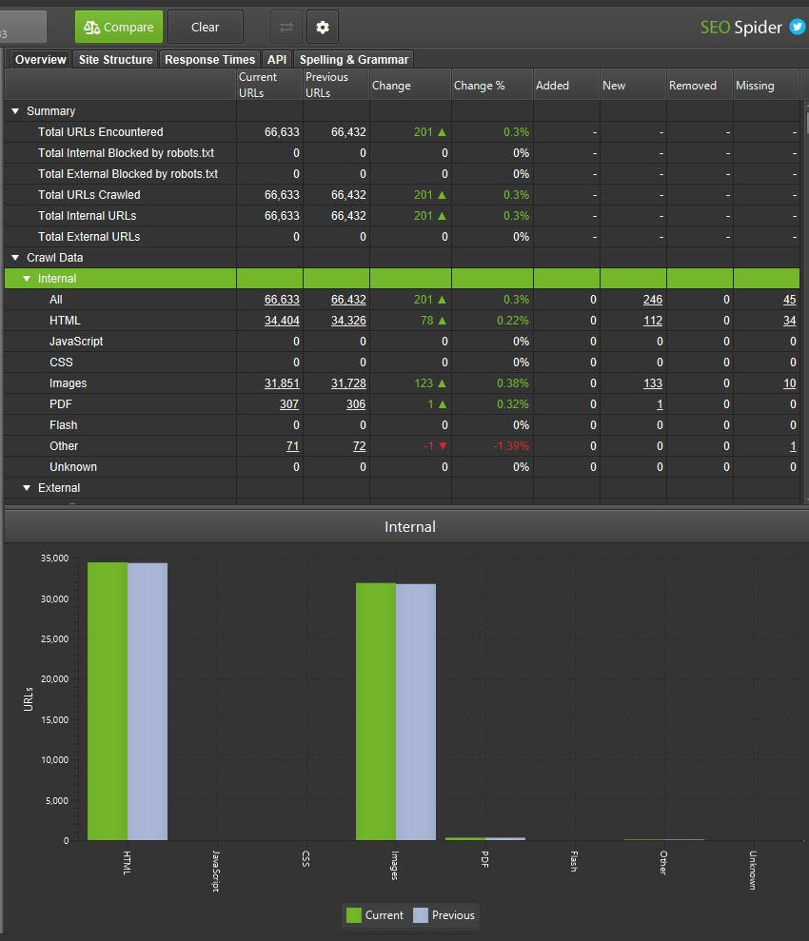Select the API tab
This screenshot has height=941, width=809.
[x=277, y=59]
